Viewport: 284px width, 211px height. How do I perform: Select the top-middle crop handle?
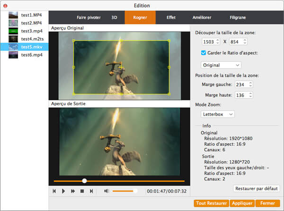click(x=121, y=41)
